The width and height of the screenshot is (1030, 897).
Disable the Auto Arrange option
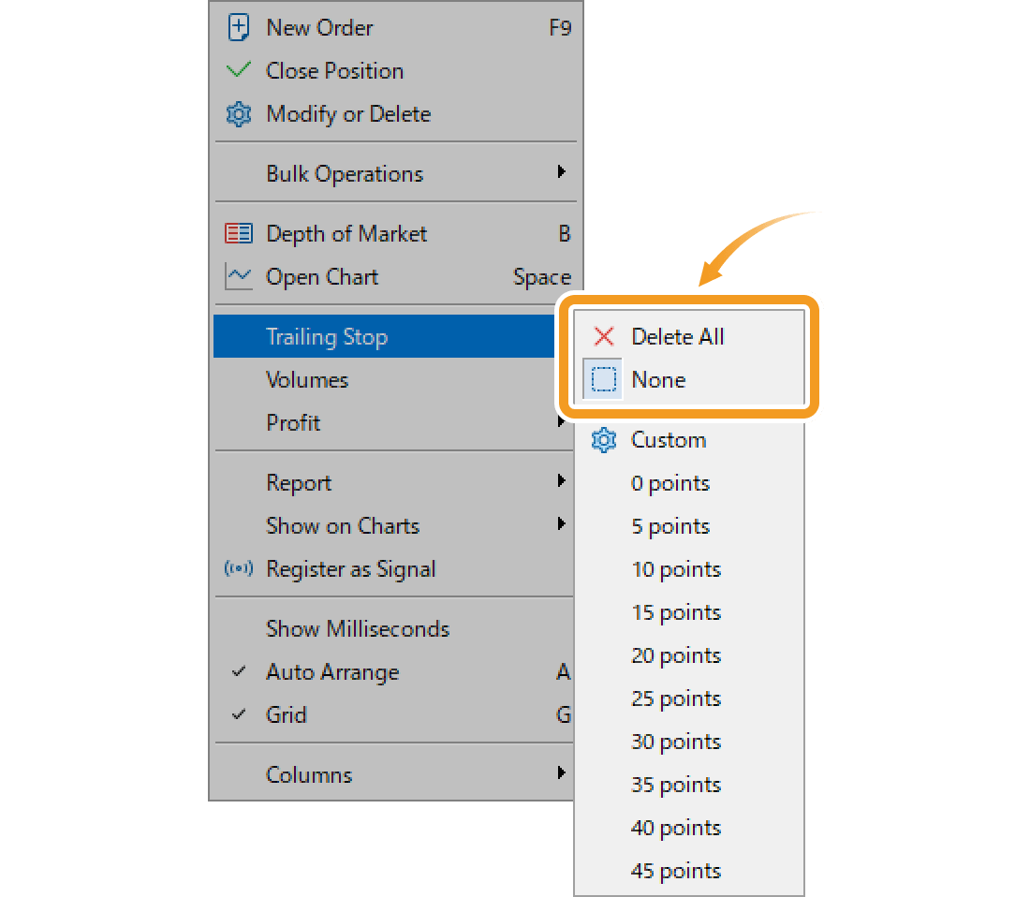coord(332,671)
